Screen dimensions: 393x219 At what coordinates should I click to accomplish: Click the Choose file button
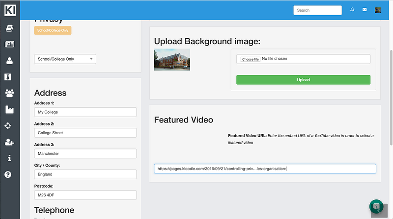coord(250,59)
